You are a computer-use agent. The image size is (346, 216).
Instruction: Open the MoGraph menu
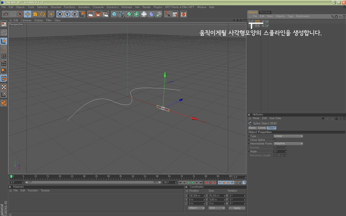click(x=127, y=7)
